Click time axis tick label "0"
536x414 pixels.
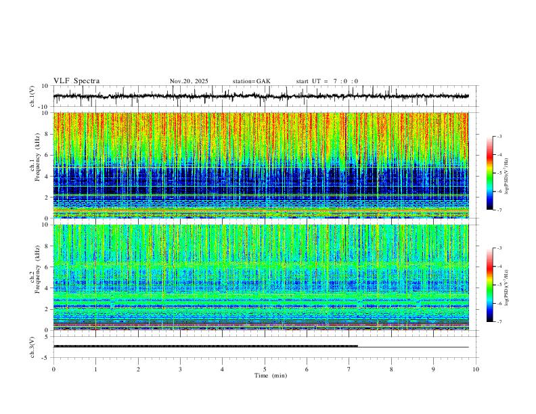pyautogui.click(x=53, y=369)
